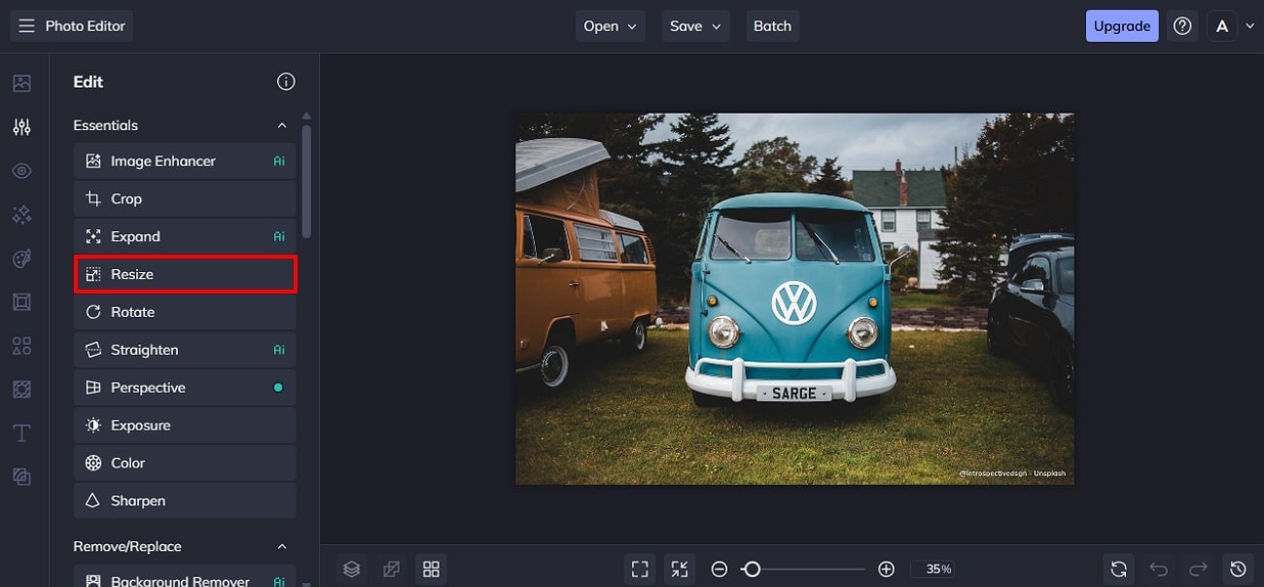This screenshot has height=587, width=1264.
Task: Open the history clock icon
Action: pyautogui.click(x=1238, y=569)
